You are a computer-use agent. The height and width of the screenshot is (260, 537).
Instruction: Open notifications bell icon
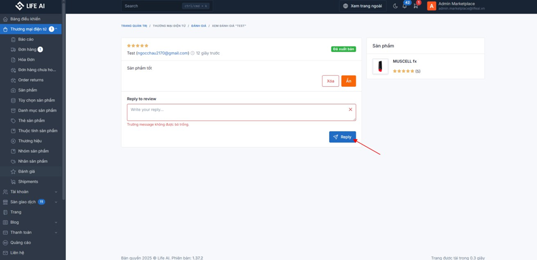pyautogui.click(x=405, y=6)
